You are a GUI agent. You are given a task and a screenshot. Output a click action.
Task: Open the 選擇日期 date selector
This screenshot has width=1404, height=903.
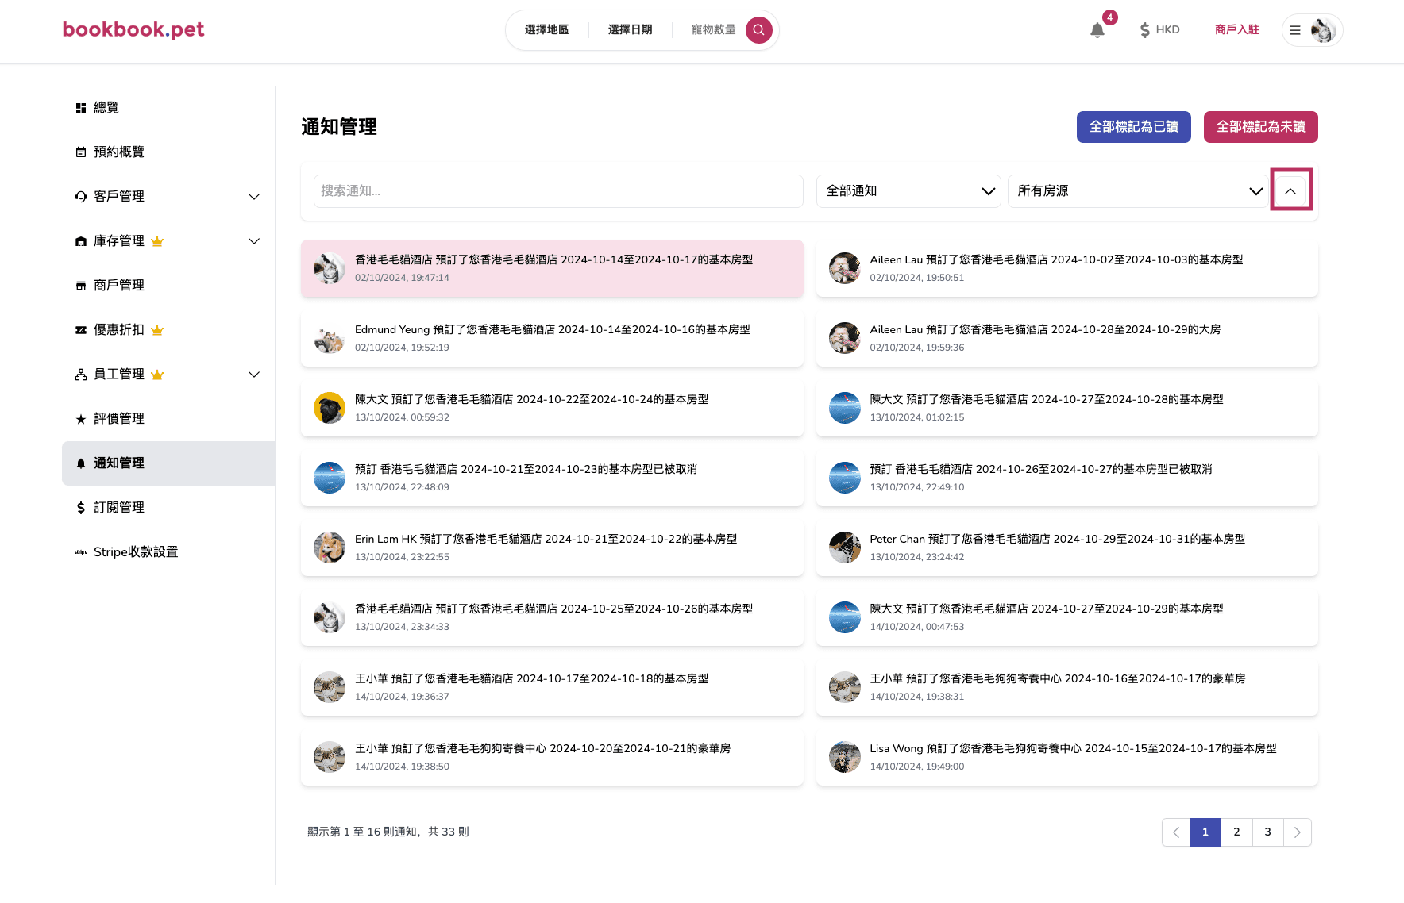point(631,30)
